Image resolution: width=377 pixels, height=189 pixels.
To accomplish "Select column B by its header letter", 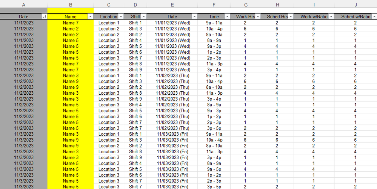I will (71, 5).
